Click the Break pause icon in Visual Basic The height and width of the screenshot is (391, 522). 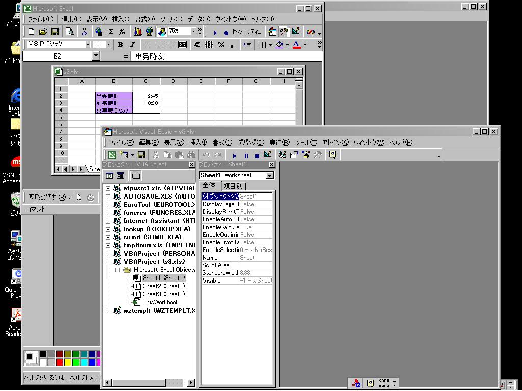click(246, 155)
